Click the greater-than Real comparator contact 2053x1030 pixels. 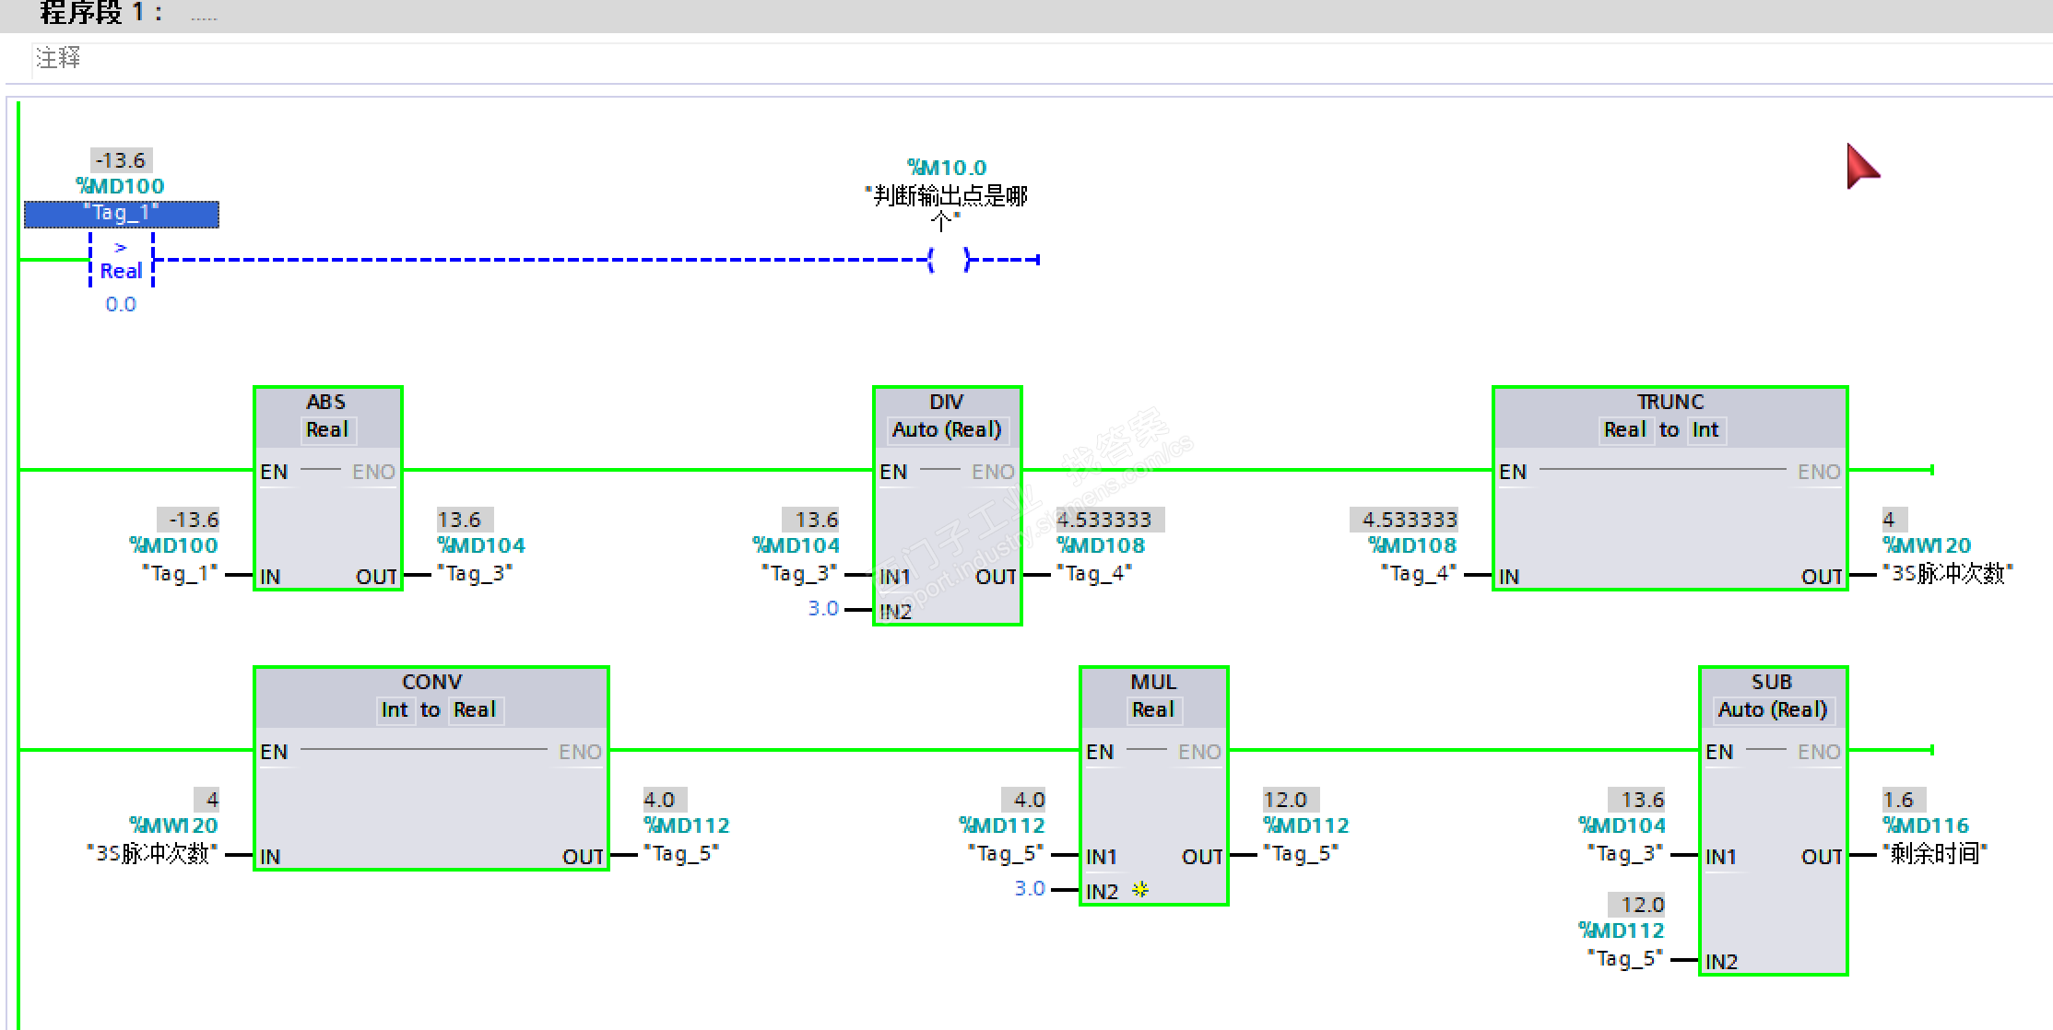point(121,260)
